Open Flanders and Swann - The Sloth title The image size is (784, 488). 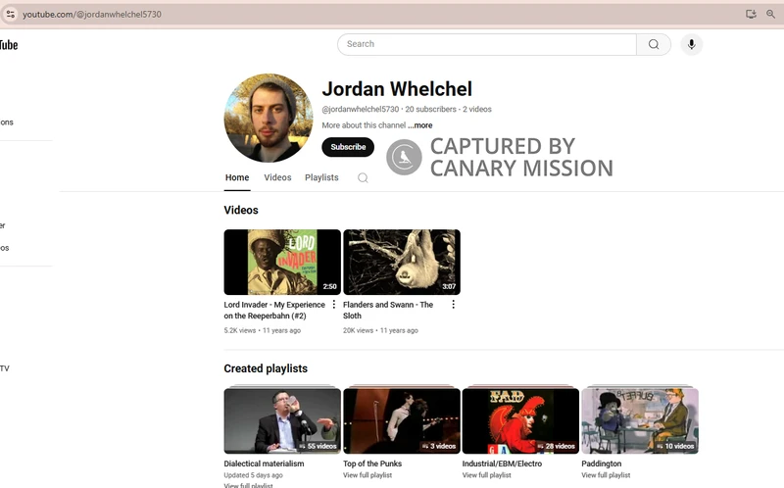coord(388,310)
